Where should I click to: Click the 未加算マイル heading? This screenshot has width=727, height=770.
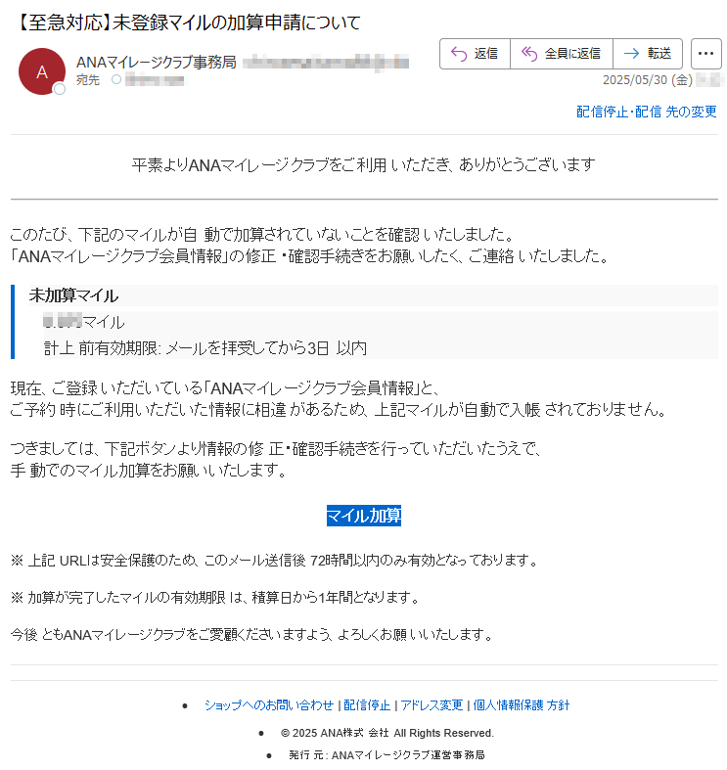73,295
